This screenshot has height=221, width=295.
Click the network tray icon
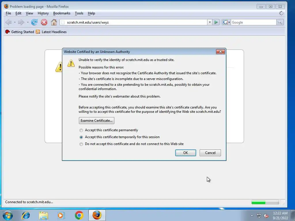coord(259,216)
